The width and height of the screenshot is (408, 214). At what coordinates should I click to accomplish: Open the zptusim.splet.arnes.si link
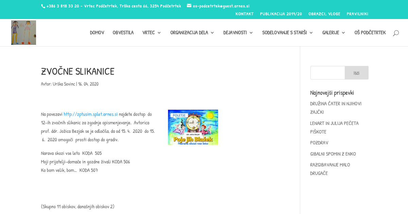(x=90, y=114)
